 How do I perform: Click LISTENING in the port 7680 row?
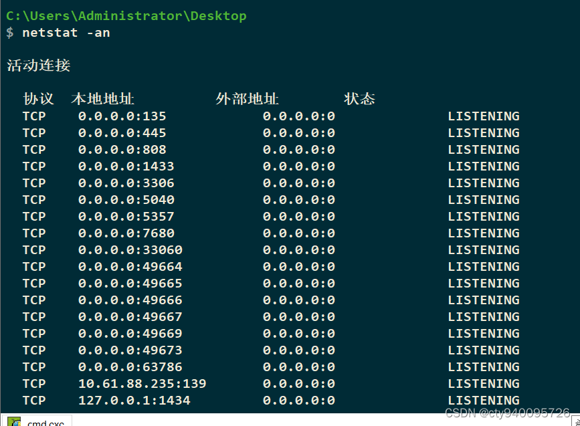click(x=484, y=233)
